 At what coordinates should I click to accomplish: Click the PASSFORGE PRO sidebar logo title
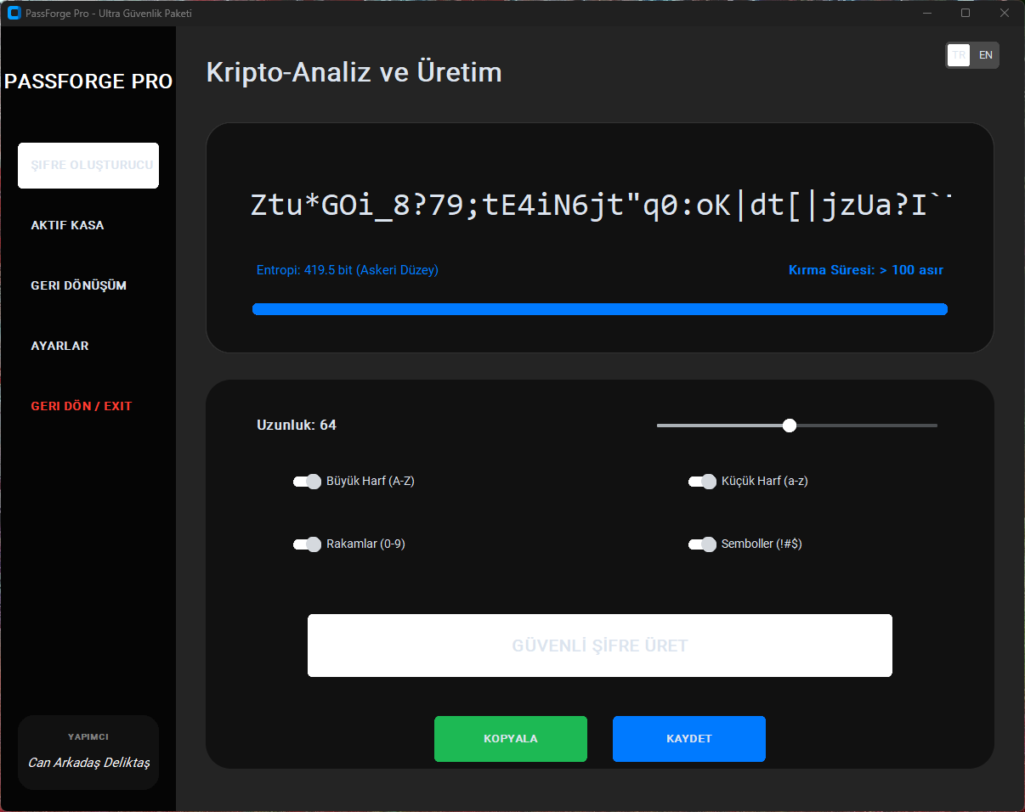(x=88, y=82)
